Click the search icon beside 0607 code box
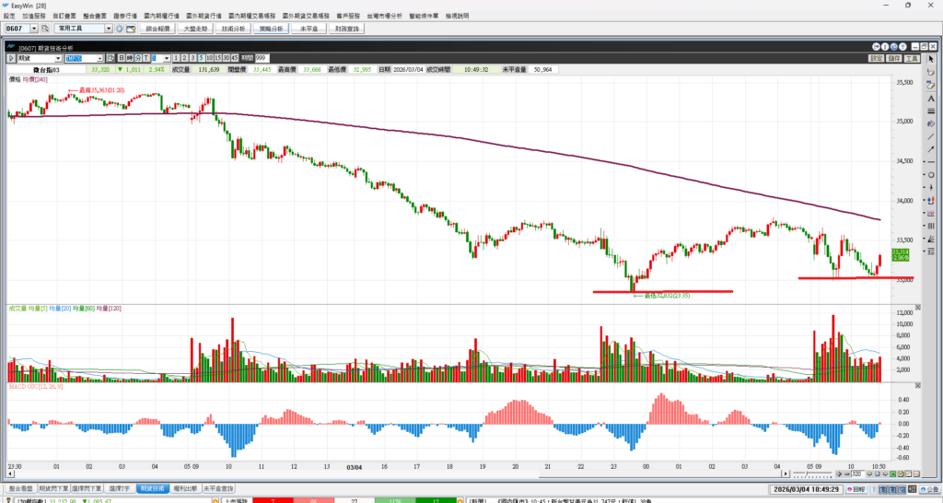Image resolution: width=943 pixels, height=503 pixels. [43, 29]
